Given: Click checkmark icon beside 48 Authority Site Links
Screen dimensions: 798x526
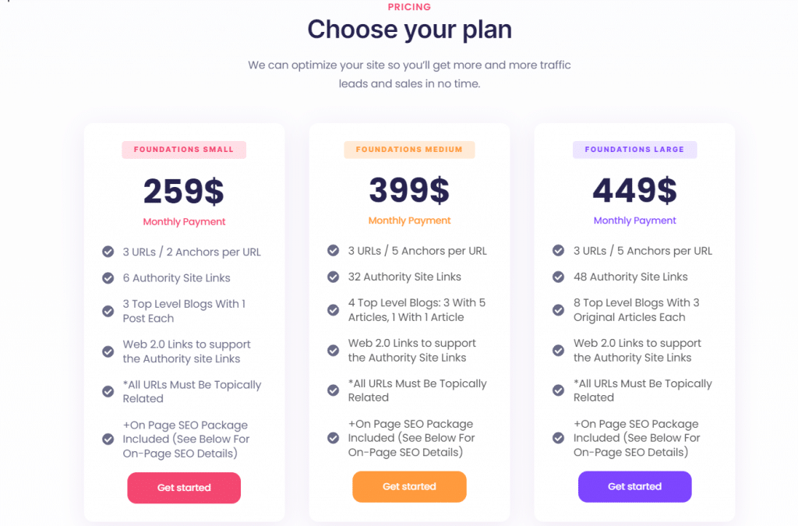Looking at the screenshot, I should 559,277.
